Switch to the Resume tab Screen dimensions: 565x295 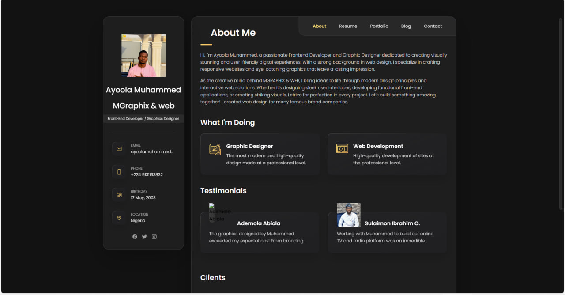[348, 26]
